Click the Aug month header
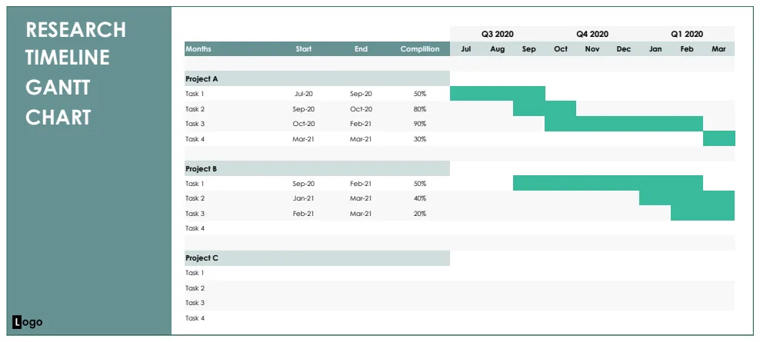Screen dimensions: 760x342 pyautogui.click(x=497, y=49)
